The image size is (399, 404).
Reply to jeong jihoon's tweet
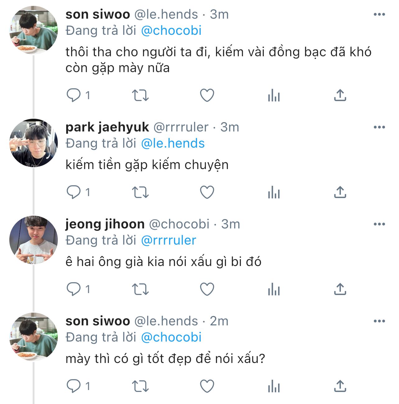[74, 290]
